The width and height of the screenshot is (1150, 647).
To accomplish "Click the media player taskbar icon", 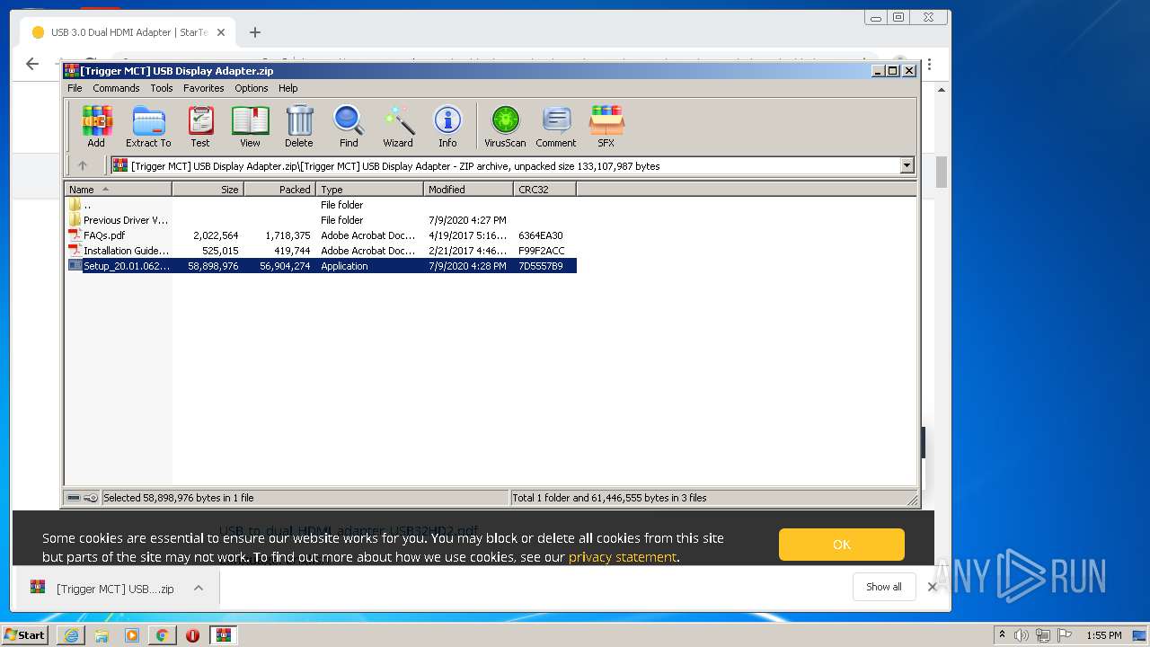I will [x=132, y=635].
